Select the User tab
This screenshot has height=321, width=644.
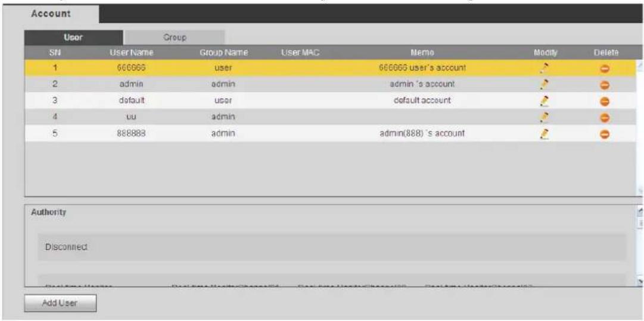(73, 37)
